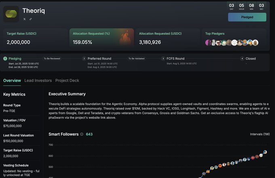Screen dimensions: 275x178
Task: Select the Preferred Round step 2 circle
Action: (x=84, y=59)
